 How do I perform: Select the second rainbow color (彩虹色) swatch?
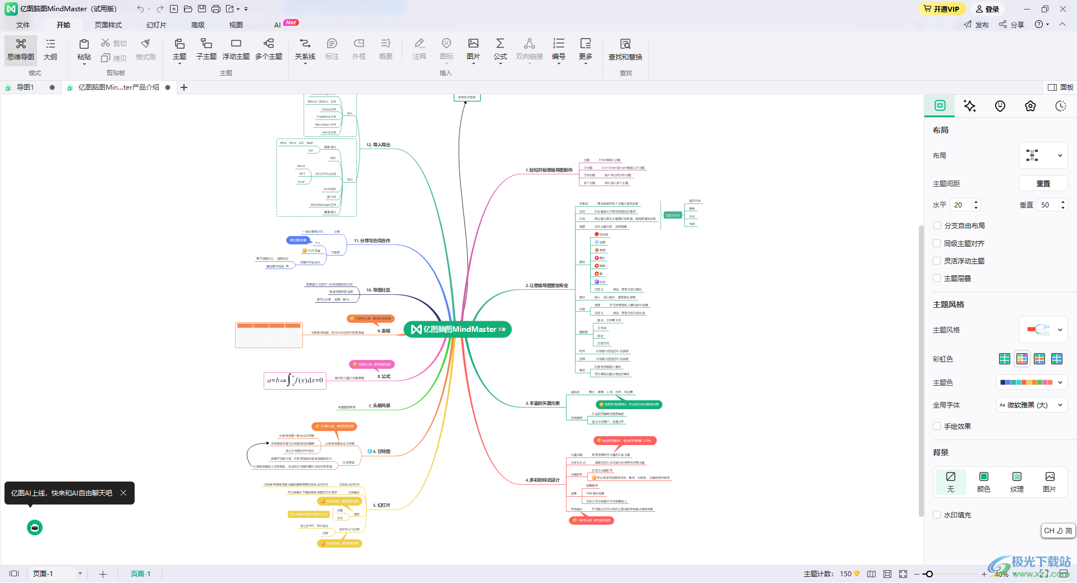(x=1022, y=359)
